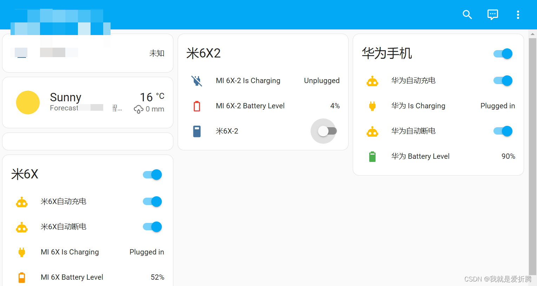Disable the 华为自动充电 automation switch
Screen dimensions: 537x286
[x=503, y=81]
